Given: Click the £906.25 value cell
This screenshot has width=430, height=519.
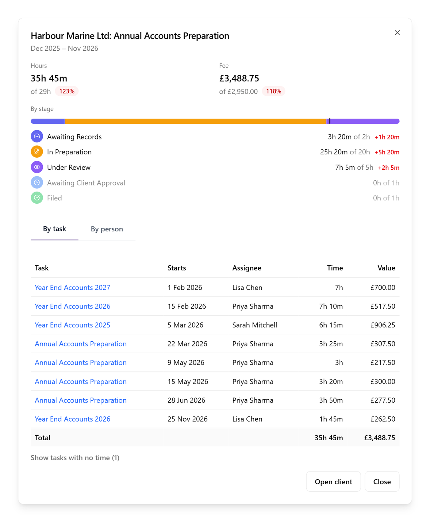Looking at the screenshot, I should [x=383, y=325].
